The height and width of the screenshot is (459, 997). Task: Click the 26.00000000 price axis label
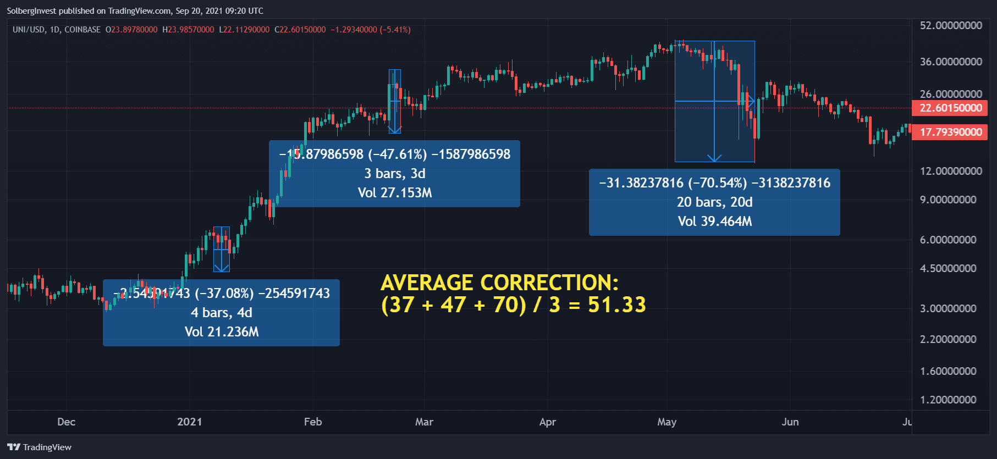[951, 94]
